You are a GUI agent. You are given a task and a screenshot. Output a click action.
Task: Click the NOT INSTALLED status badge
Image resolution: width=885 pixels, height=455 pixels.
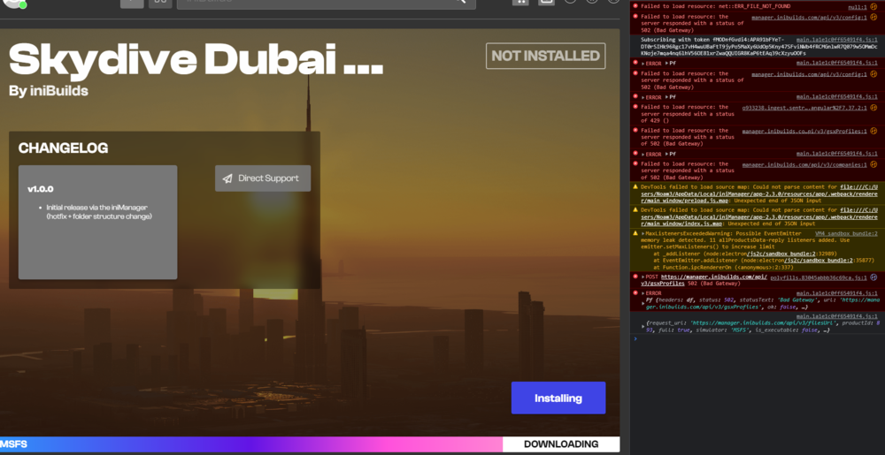(545, 56)
